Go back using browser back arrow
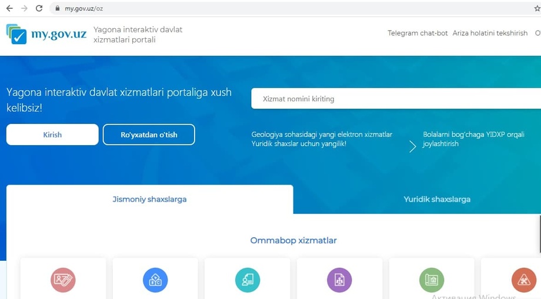541x299 pixels. (x=9, y=8)
